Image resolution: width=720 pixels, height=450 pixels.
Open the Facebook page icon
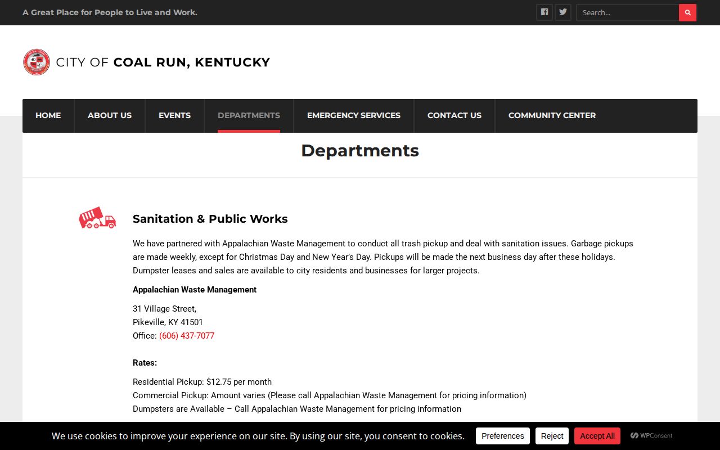pyautogui.click(x=544, y=12)
